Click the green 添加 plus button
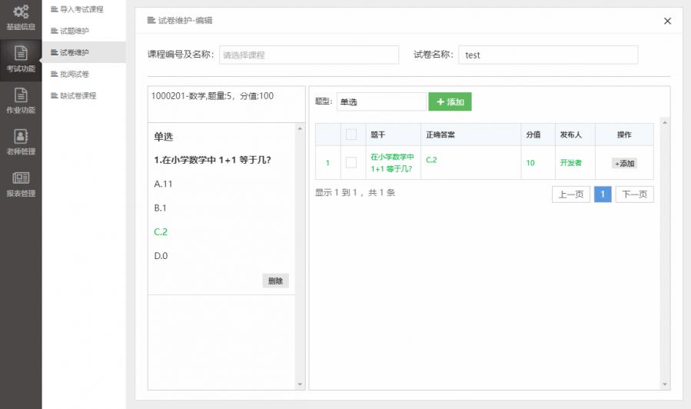The width and height of the screenshot is (691, 409). [450, 101]
